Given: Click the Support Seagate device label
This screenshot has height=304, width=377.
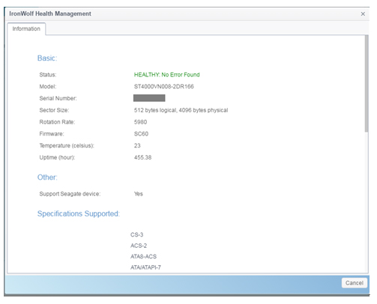Looking at the screenshot, I should tap(70, 194).
